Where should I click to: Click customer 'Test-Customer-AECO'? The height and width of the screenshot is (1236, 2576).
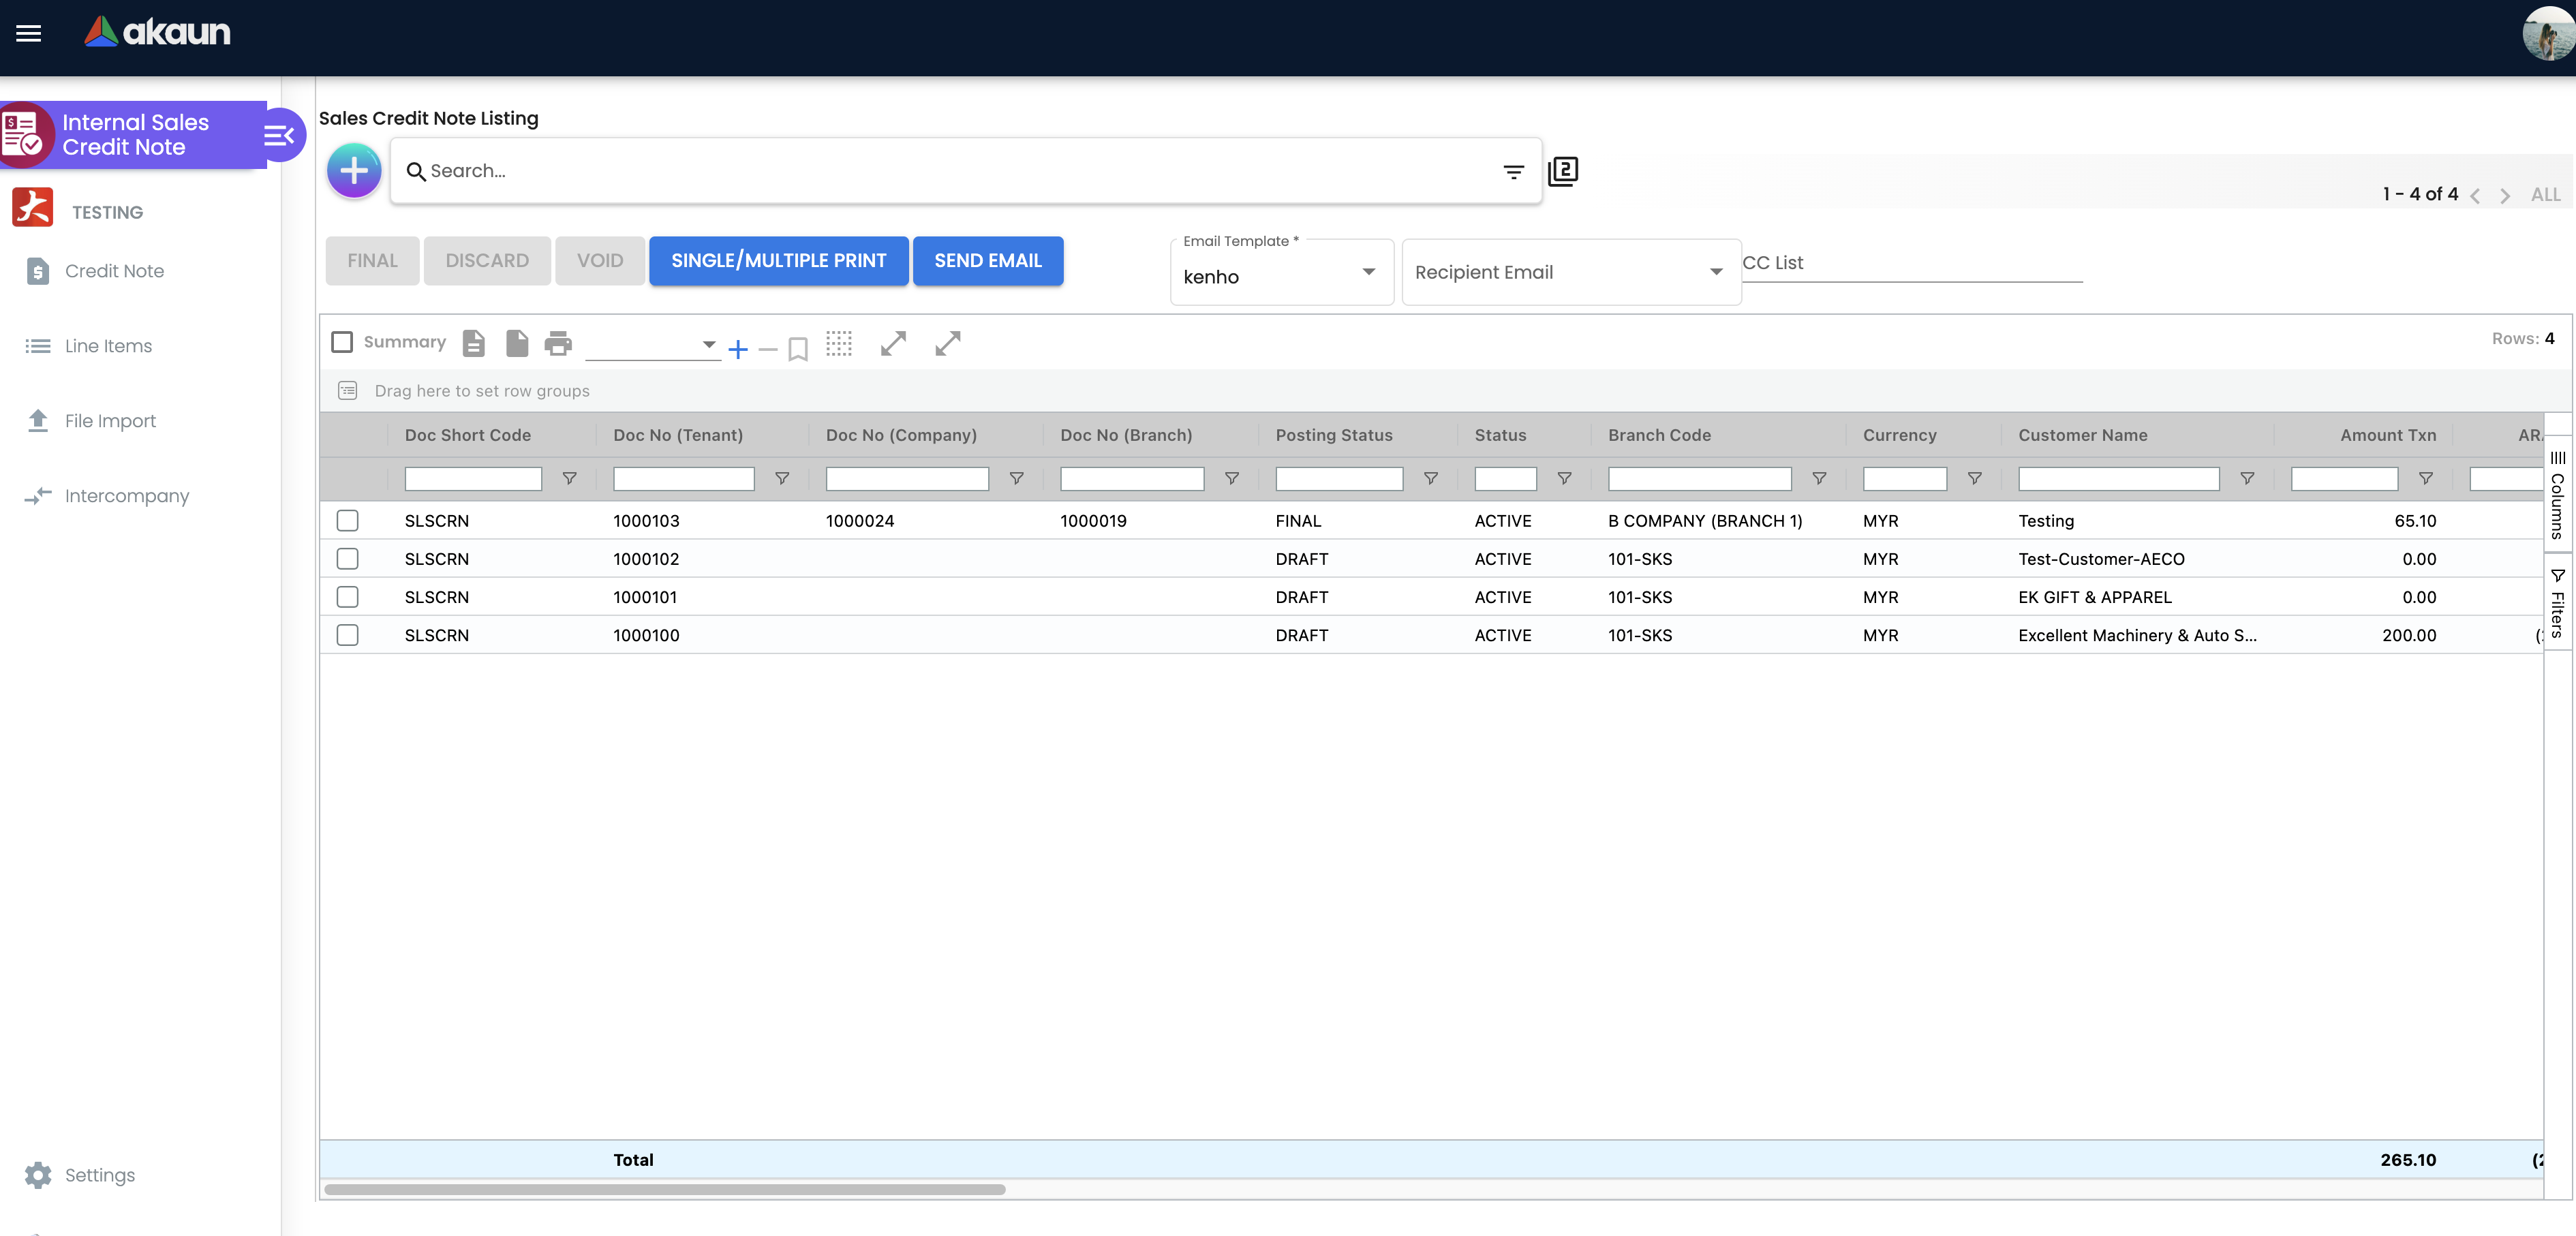pos(2101,559)
